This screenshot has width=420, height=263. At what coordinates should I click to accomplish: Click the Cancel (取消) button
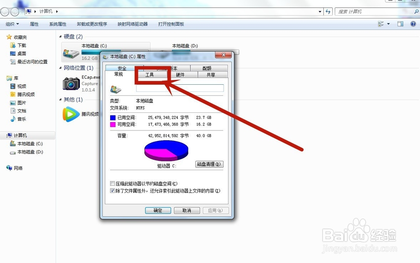187,211
